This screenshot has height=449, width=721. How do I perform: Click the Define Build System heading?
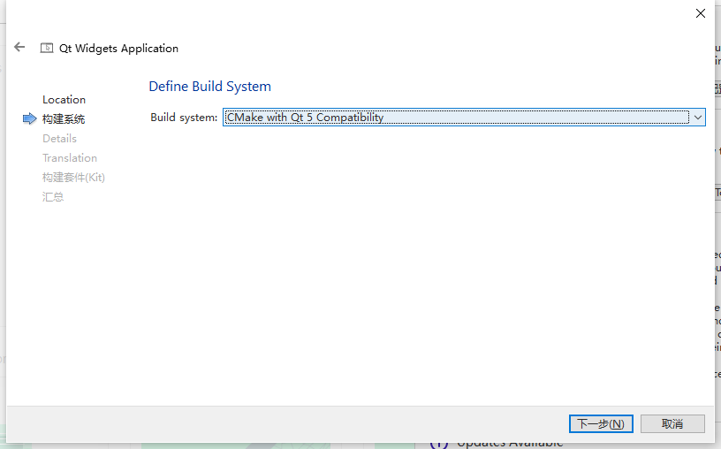(x=209, y=87)
